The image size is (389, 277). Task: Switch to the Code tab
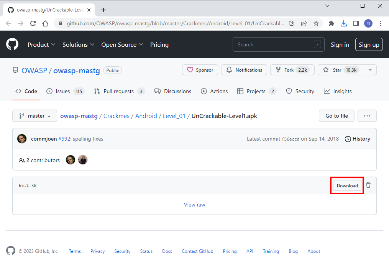click(26, 91)
